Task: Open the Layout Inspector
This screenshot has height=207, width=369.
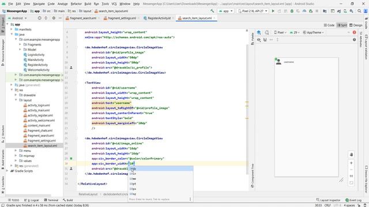Action: (328, 200)
